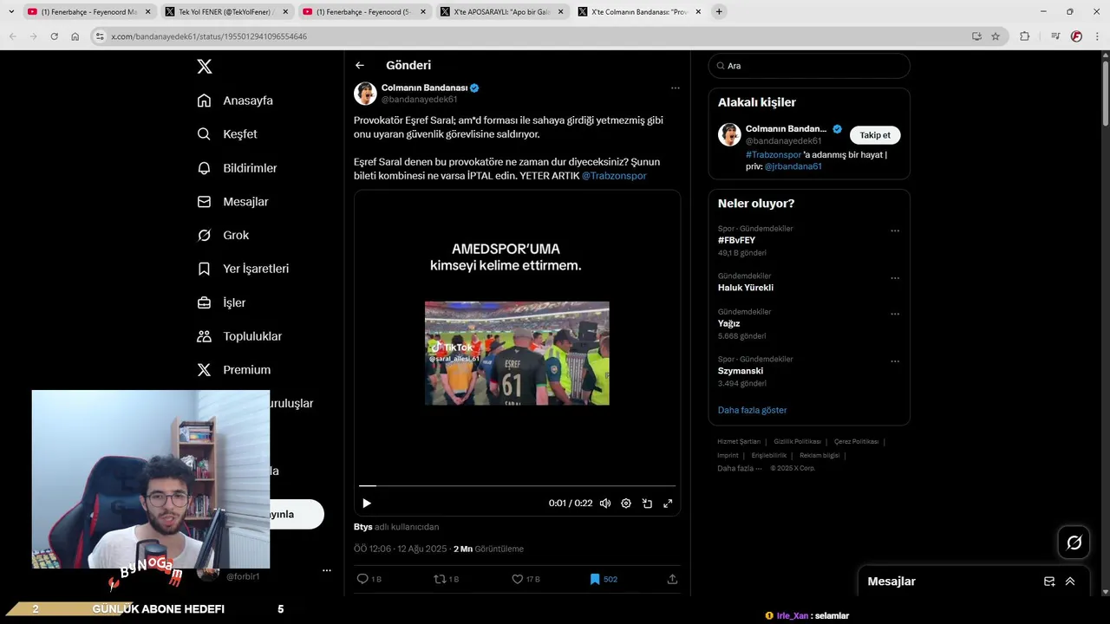Image resolution: width=1110 pixels, height=624 pixels.
Task: Open more options for #FBvFEY trend
Action: (895, 231)
